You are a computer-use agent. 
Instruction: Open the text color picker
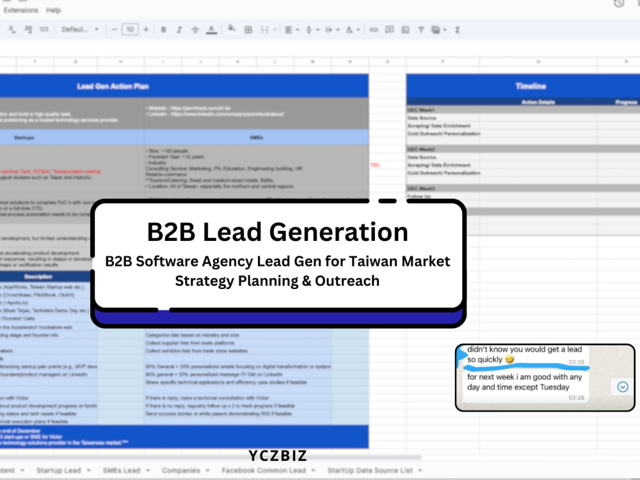click(x=211, y=29)
